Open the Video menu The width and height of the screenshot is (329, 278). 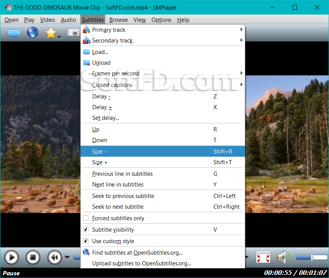[47, 20]
